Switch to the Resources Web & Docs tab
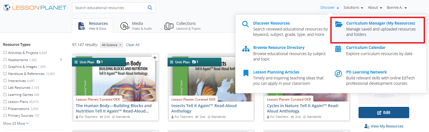 tap(93, 26)
